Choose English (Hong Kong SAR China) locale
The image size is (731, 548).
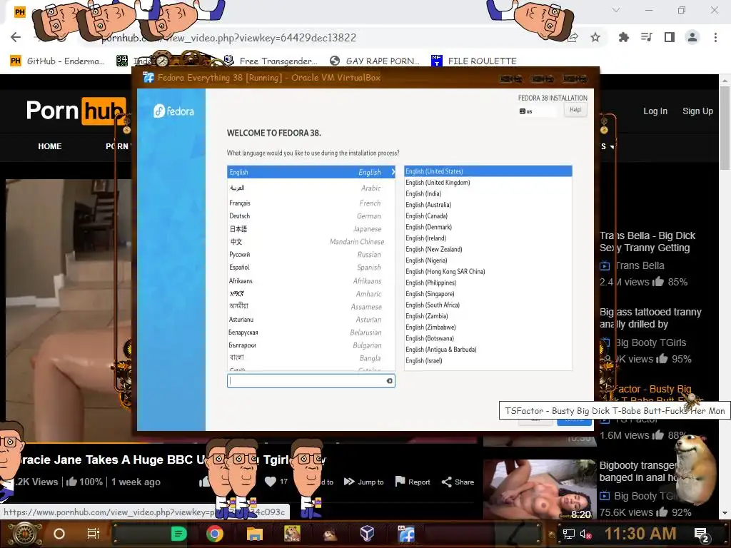pyautogui.click(x=488, y=272)
